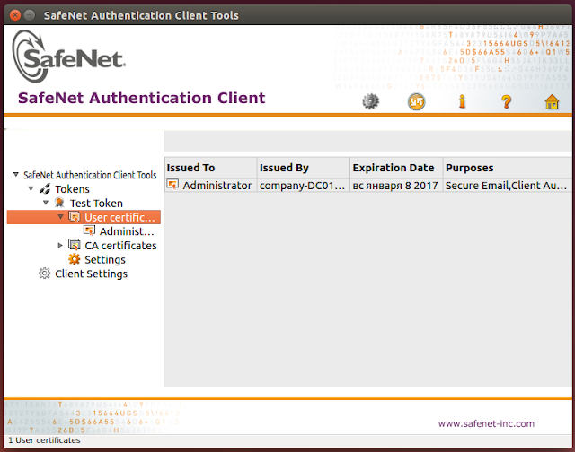Collapse the Tokens tree node
This screenshot has width=575, height=452.
[x=31, y=189]
